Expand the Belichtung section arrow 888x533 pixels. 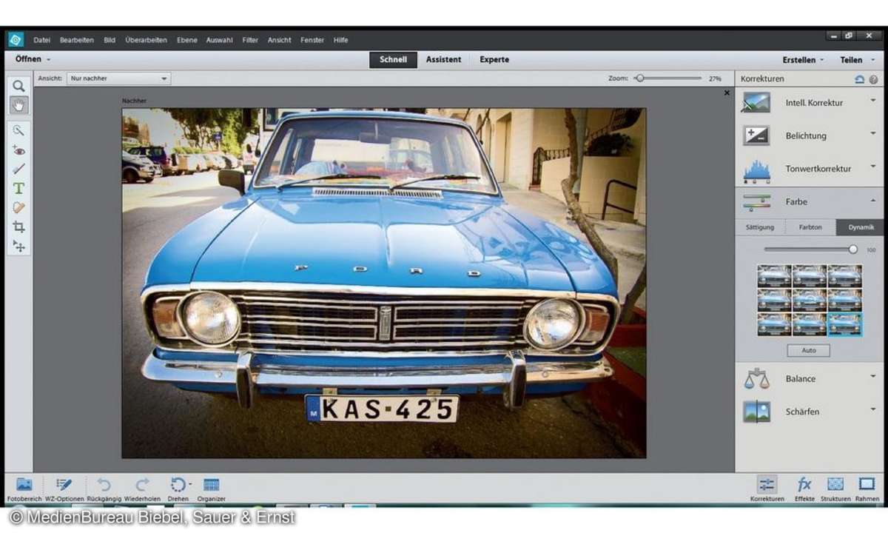(873, 133)
